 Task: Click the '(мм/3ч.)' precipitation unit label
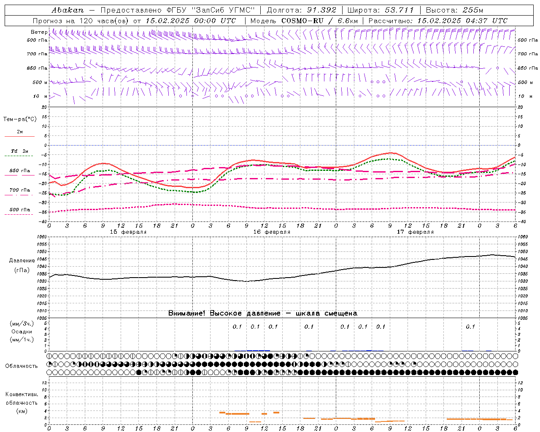(x=22, y=324)
